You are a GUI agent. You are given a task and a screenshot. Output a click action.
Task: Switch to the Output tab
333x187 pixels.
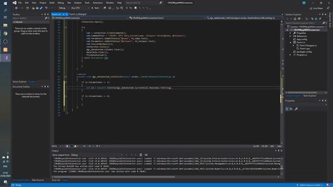65,180
